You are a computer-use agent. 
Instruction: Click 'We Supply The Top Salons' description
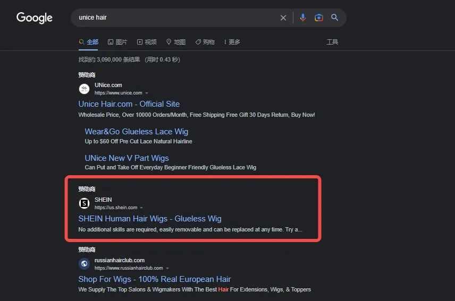pyautogui.click(x=195, y=290)
